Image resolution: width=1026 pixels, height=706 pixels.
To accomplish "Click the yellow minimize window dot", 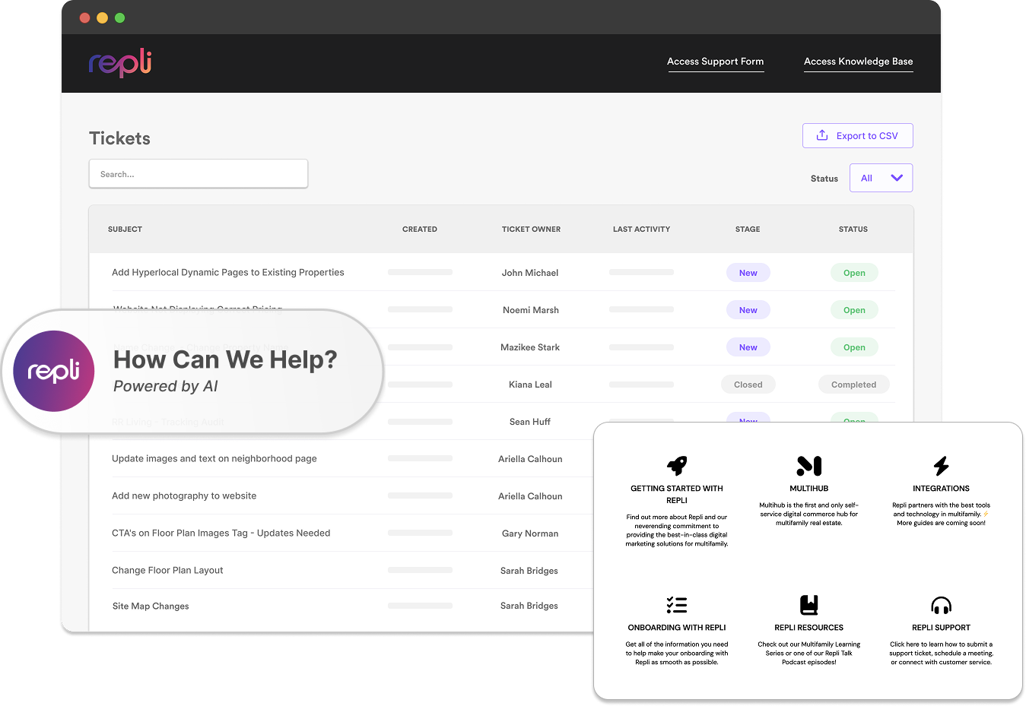I will 102,17.
